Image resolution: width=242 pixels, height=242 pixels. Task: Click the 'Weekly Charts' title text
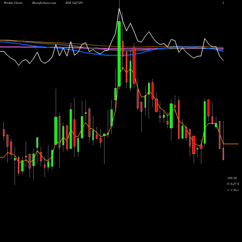(13, 3)
